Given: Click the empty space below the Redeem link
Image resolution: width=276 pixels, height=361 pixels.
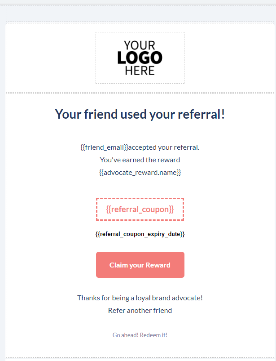Looking at the screenshot, I should [140, 349].
